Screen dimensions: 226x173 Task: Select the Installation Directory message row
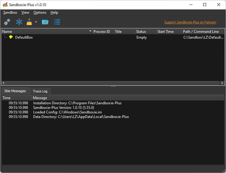click(113, 103)
